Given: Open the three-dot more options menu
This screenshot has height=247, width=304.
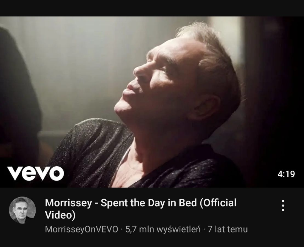Looking at the screenshot, I should point(283,205).
